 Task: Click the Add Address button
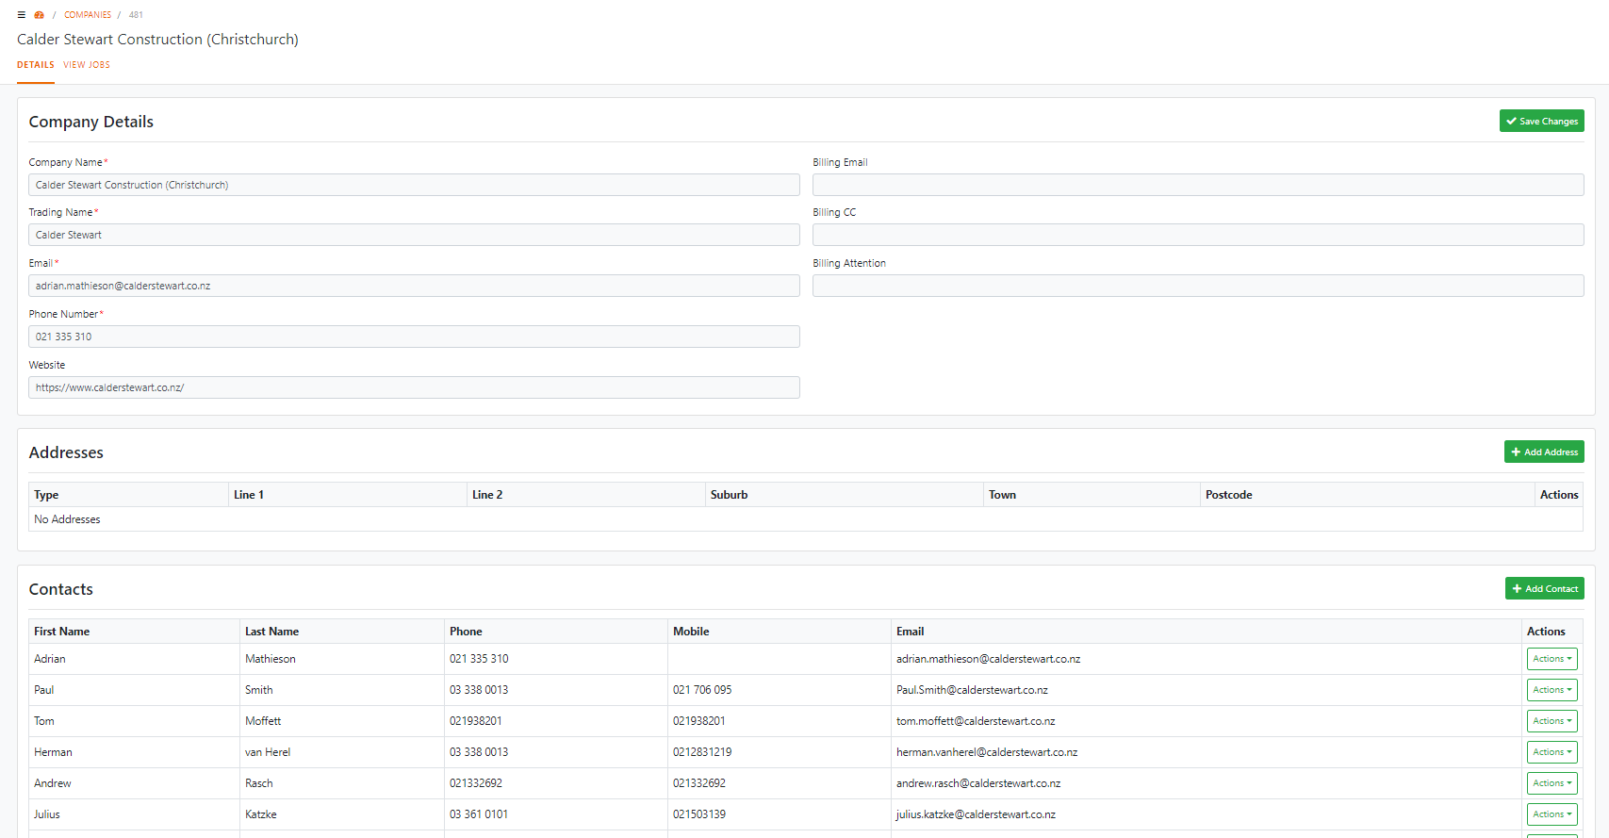[x=1543, y=452]
